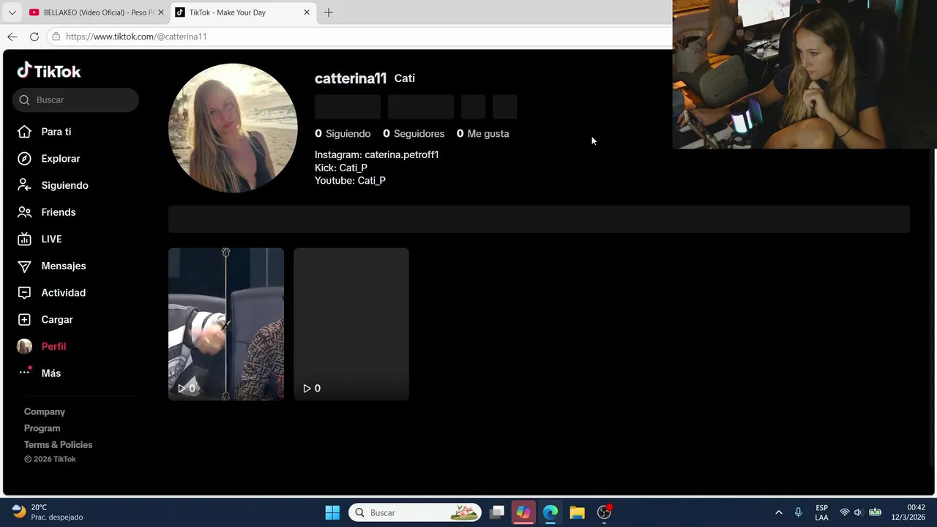View the Seguidores count
Screen dimensions: 937x527
point(414,134)
